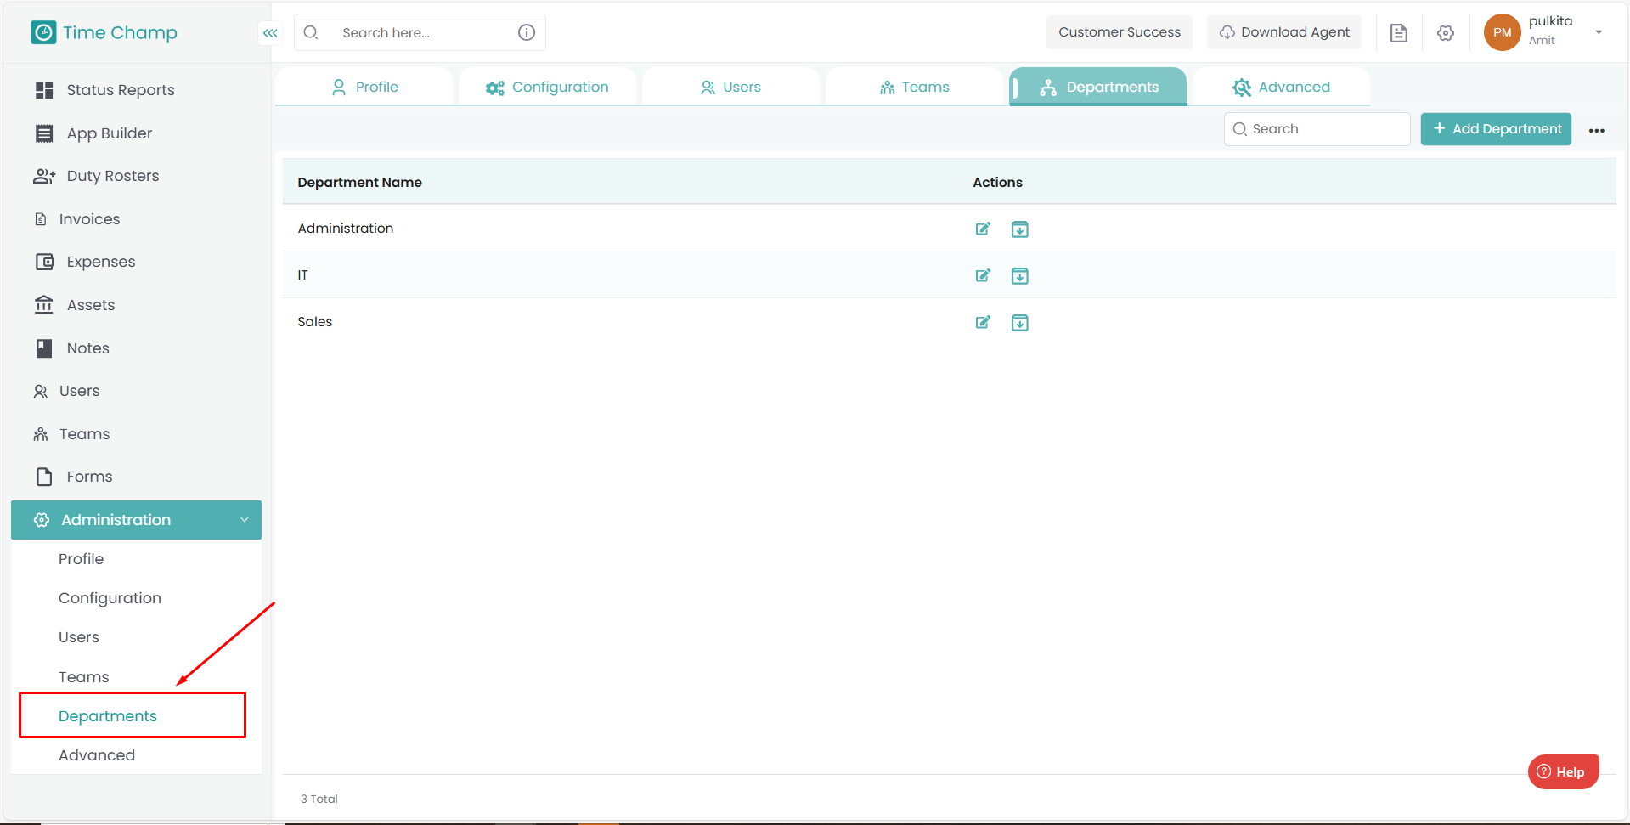Collapse sidebar with double chevron icon

[270, 33]
